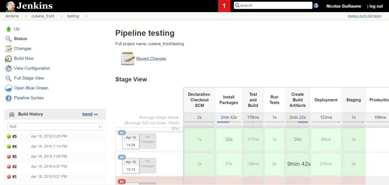Collapse Build History with the minus icon
Screen dimensions: 389x185
[96, 114]
